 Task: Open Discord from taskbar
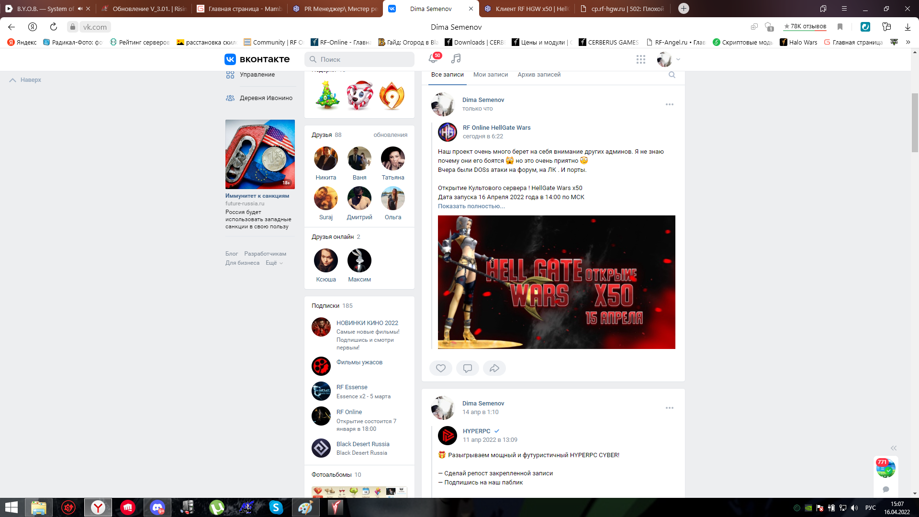pyautogui.click(x=157, y=507)
